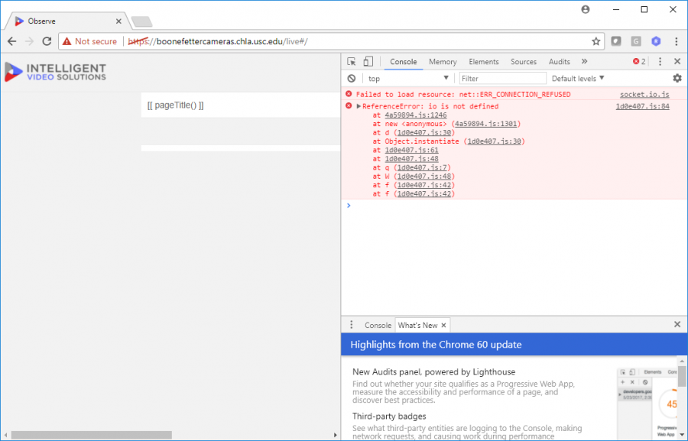This screenshot has width=688, height=441.
Task: Click the Intelligent Video Solutions logo
Action: tap(55, 72)
